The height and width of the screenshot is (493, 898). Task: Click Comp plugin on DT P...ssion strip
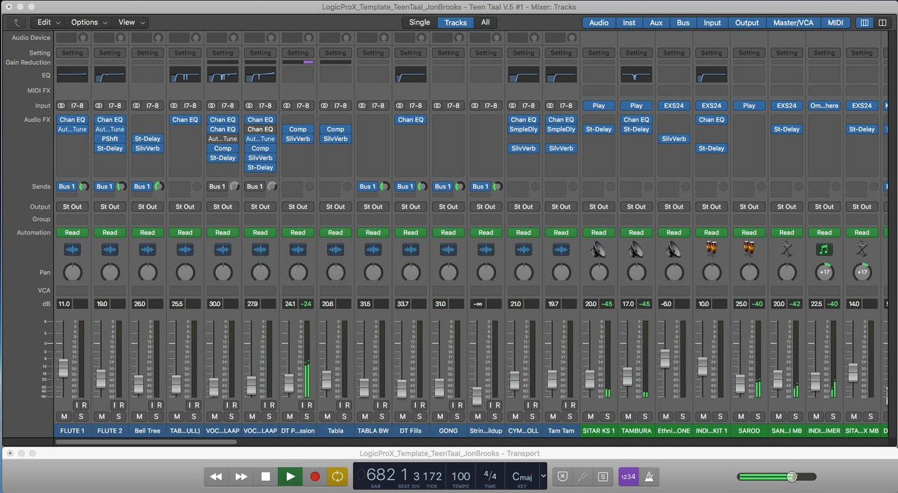point(298,129)
